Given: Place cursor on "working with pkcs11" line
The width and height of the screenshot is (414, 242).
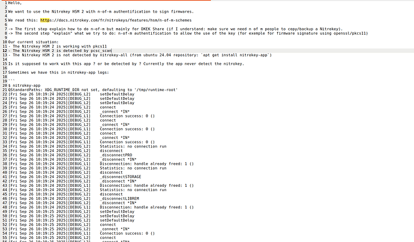Looking at the screenshot, I should pyautogui.click(x=57, y=46).
